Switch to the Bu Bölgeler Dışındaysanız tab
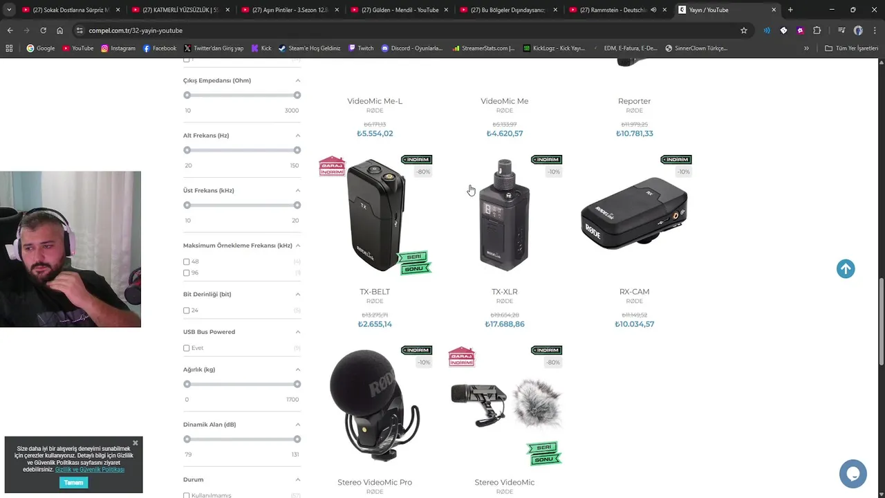 pyautogui.click(x=509, y=10)
